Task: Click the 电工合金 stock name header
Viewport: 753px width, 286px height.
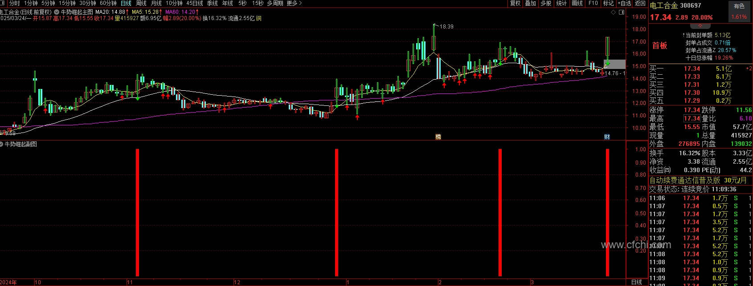Action: (x=664, y=5)
